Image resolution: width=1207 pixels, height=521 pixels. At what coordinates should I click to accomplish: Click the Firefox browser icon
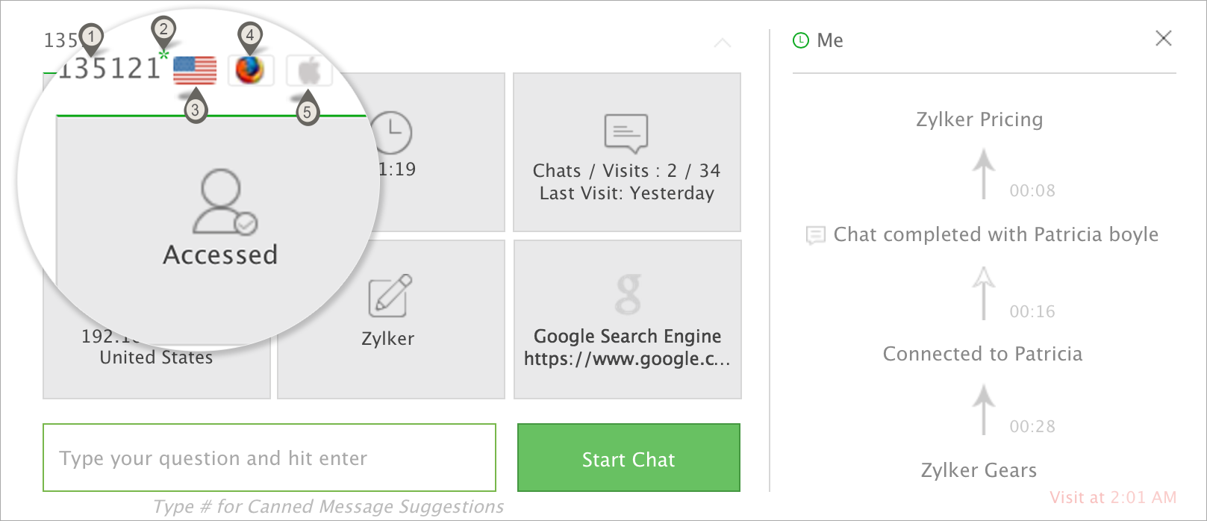tap(250, 70)
